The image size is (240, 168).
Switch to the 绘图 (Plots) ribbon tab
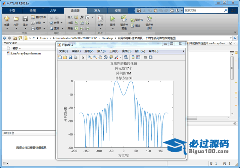(x=33, y=11)
